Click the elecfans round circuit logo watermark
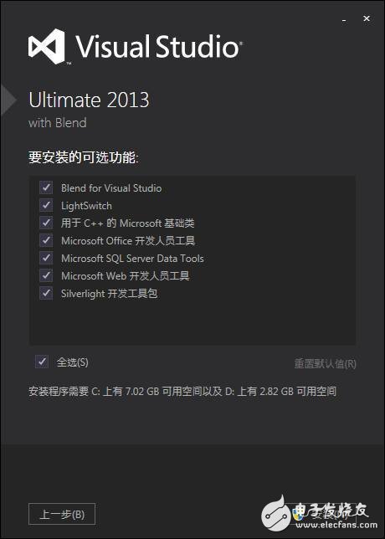 277,515
